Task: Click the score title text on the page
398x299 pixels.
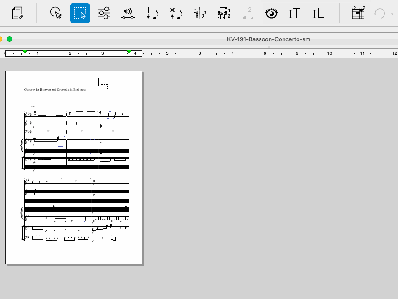Action: tap(55, 90)
